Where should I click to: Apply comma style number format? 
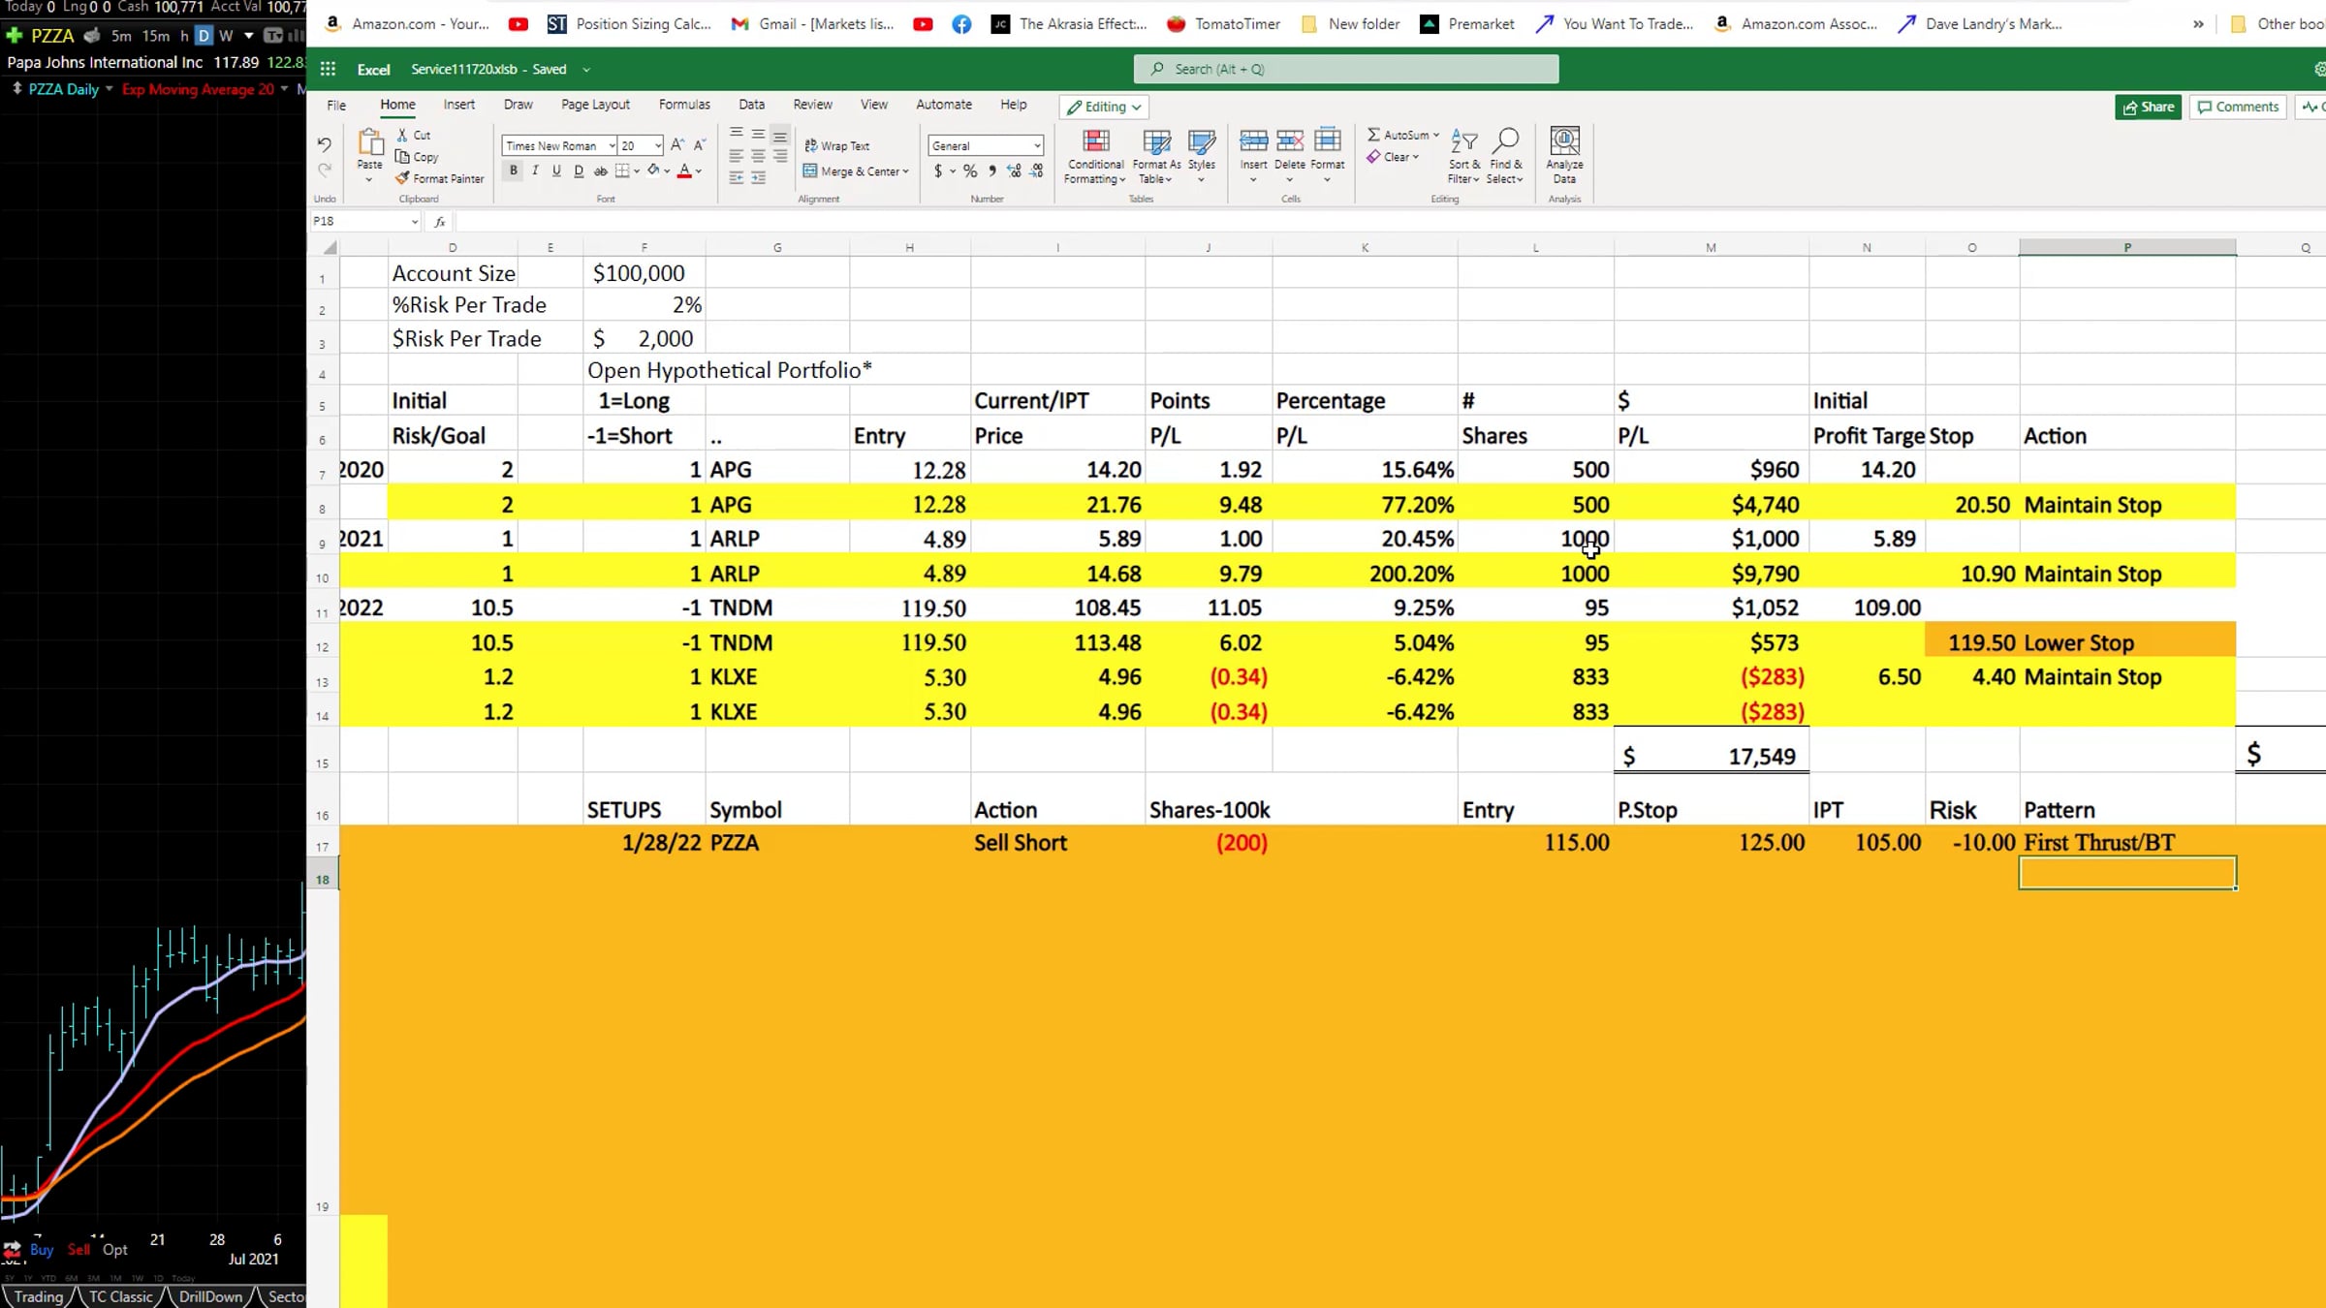point(991,171)
